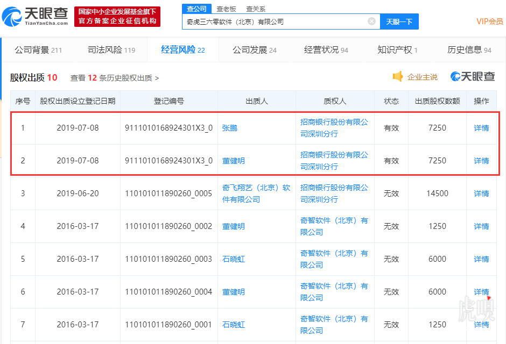Click the 状态 column header
The height and width of the screenshot is (344, 506).
391,101
